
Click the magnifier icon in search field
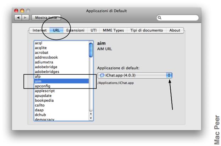[x=159, y=18]
